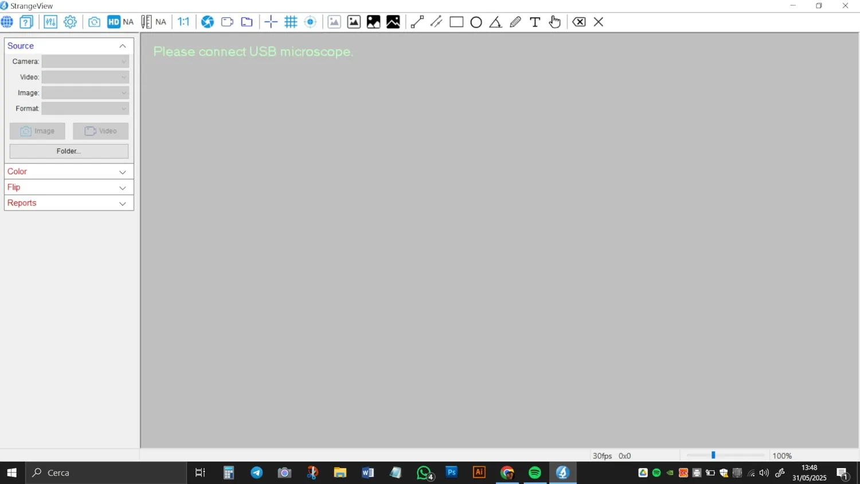Viewport: 860px width, 484px height.
Task: Select the parallel lines measurement tool
Action: coord(437,22)
